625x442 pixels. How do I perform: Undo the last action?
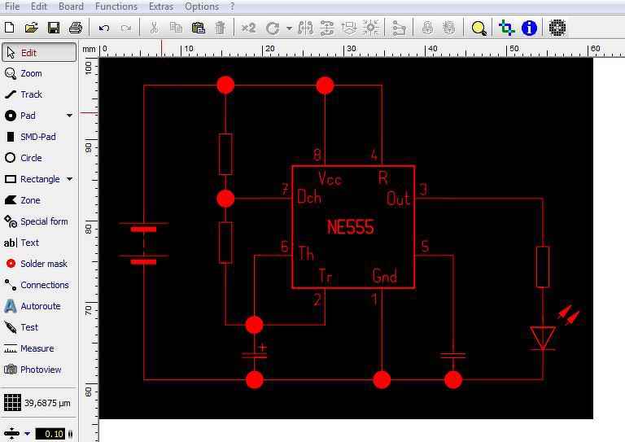(104, 28)
